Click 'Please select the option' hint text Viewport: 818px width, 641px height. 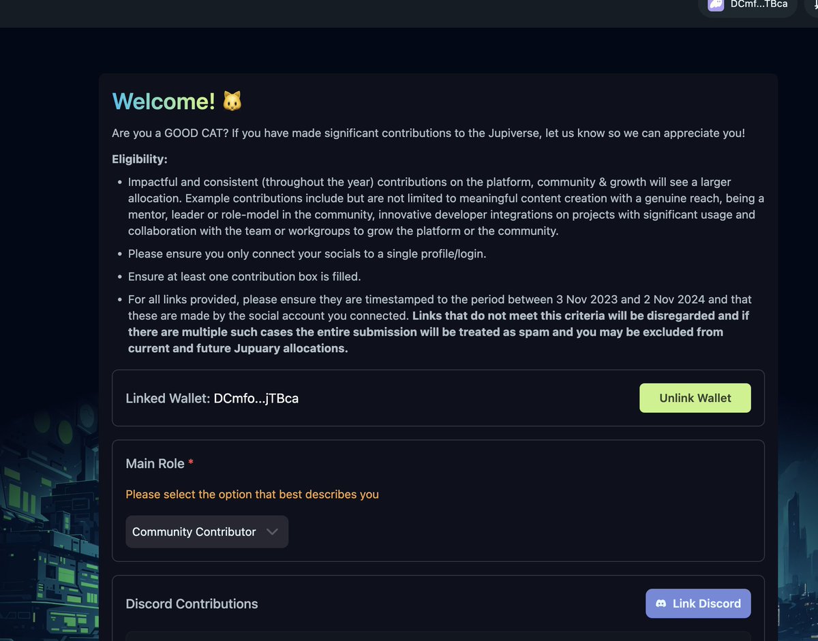252,495
